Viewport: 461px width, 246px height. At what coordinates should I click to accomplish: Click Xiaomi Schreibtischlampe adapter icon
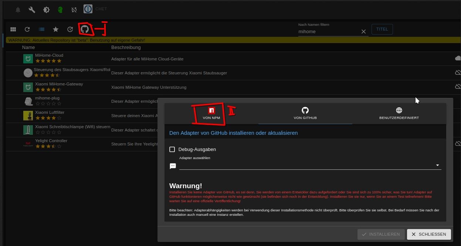[x=28, y=130]
